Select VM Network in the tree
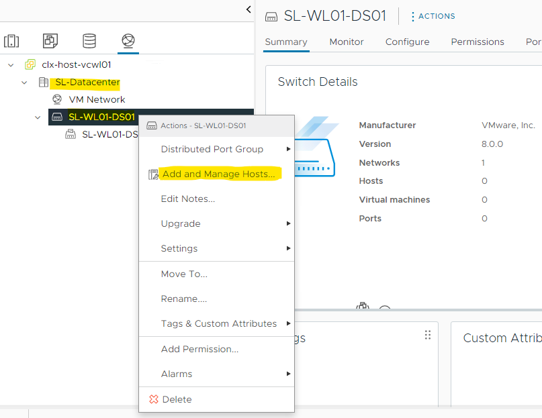The image size is (542, 418). [x=97, y=99]
